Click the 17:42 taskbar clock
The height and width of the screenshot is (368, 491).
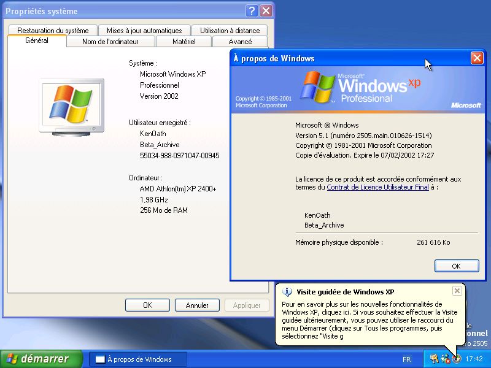tap(474, 359)
